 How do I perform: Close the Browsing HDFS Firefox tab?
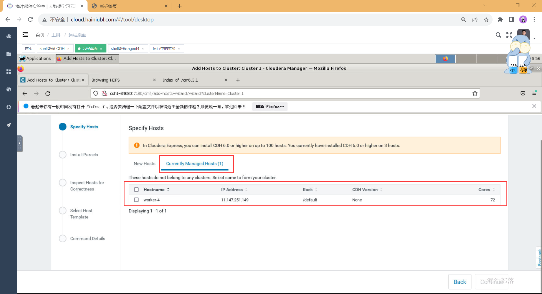154,80
